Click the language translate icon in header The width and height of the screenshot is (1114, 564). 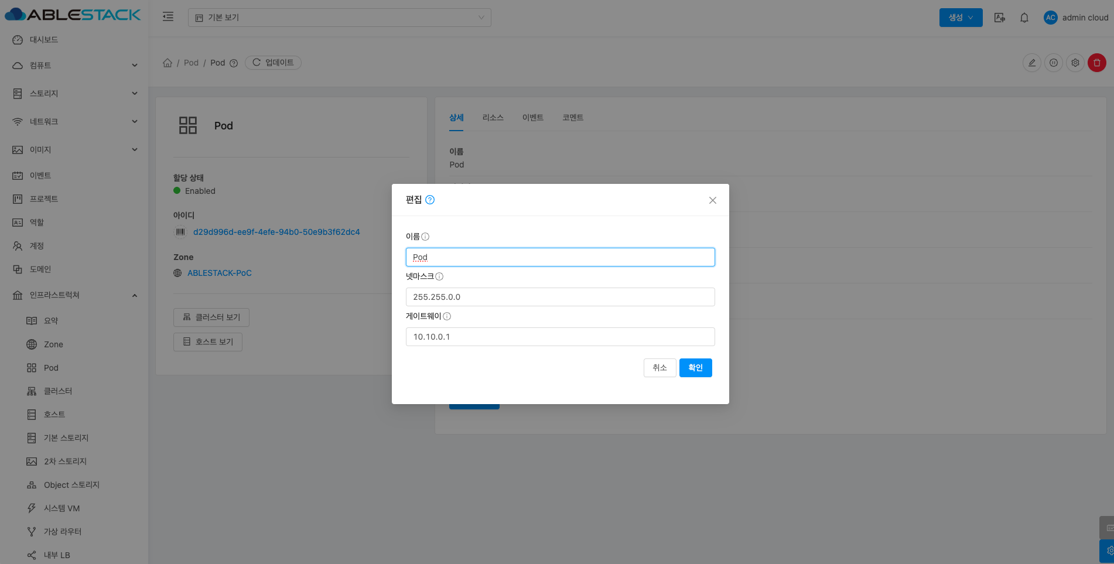point(1000,18)
